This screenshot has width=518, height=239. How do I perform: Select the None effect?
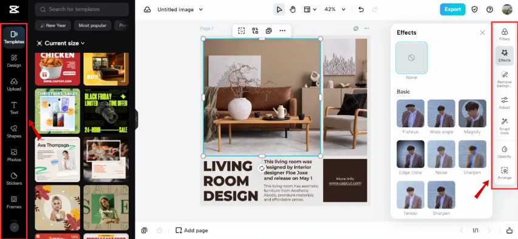click(x=411, y=58)
